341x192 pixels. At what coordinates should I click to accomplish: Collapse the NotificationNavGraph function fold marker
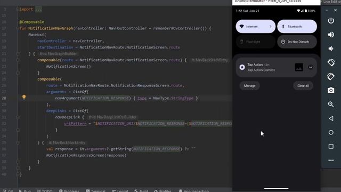(18, 28)
